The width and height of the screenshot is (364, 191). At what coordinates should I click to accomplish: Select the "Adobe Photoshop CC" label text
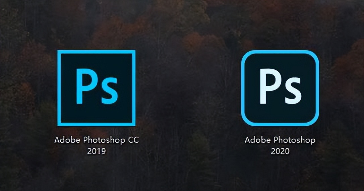[97, 140]
